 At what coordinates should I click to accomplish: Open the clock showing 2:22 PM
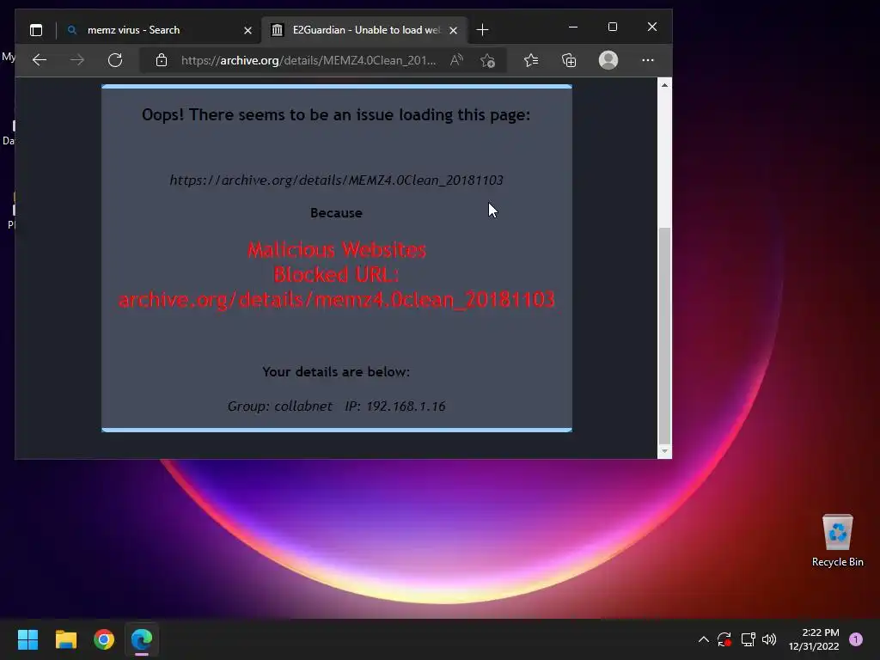814,639
